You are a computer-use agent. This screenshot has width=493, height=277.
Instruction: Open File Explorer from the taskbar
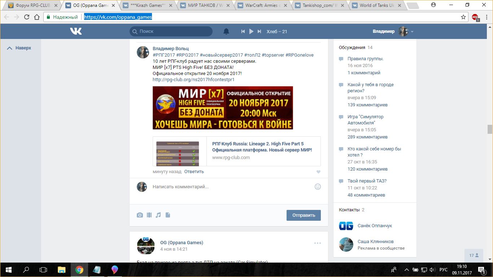62,269
